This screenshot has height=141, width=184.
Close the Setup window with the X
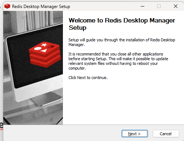coord(176,6)
